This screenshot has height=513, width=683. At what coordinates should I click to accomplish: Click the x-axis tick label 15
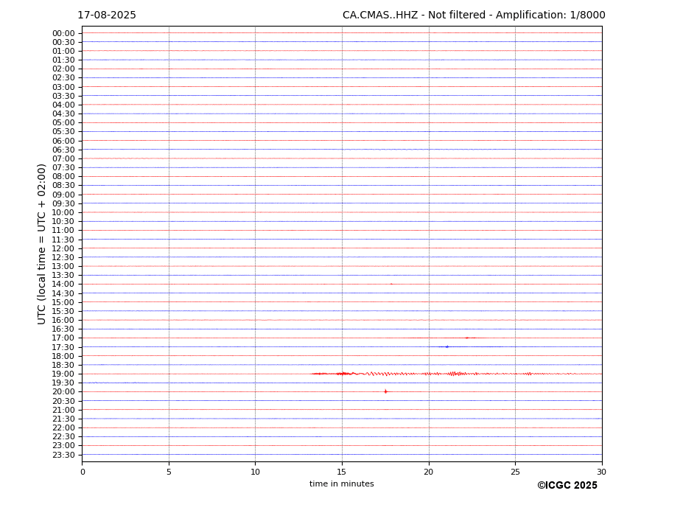342,472
